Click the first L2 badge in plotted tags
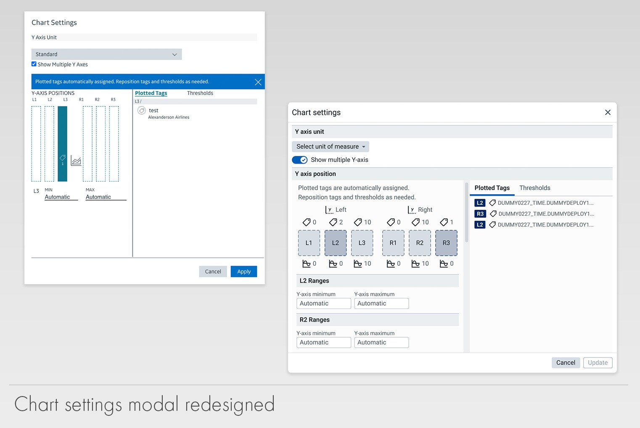Screen dimensions: 640x428 click(480, 203)
